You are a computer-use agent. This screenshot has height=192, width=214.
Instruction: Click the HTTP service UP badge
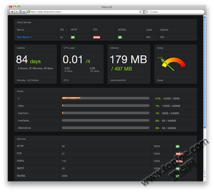(x=178, y=147)
